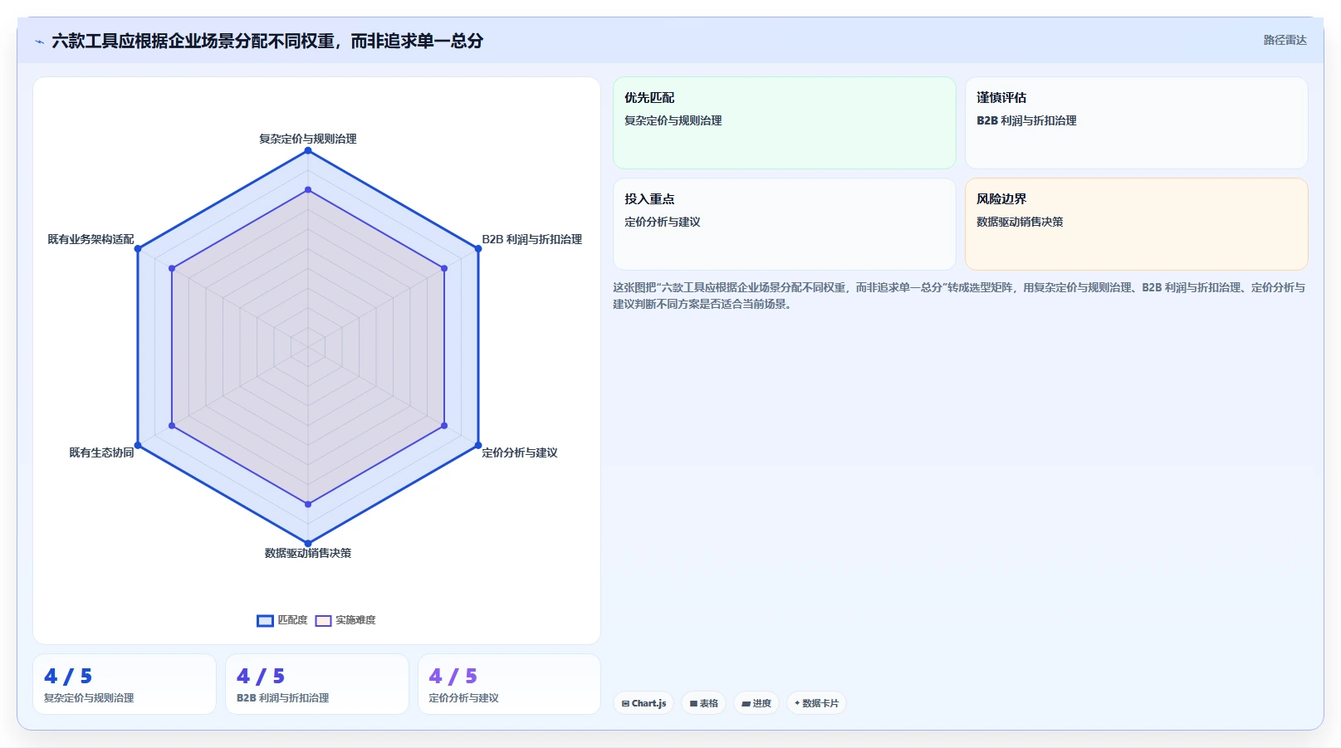Viewport: 1341px width, 748px height.
Task: Click the 既有业务架构适配 radar axis label
Action: point(91,239)
